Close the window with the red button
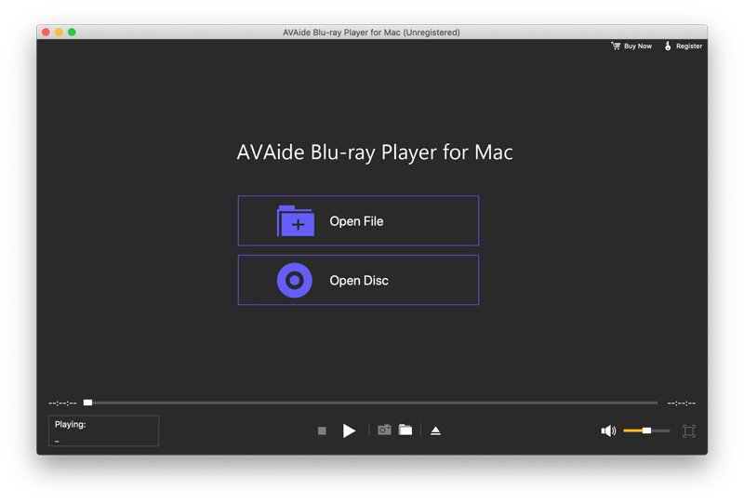744x503 pixels. coord(46,32)
